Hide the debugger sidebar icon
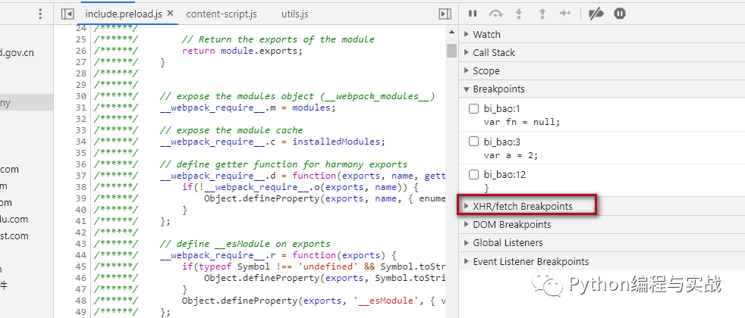Screen dimensions: 745x318 pos(445,14)
